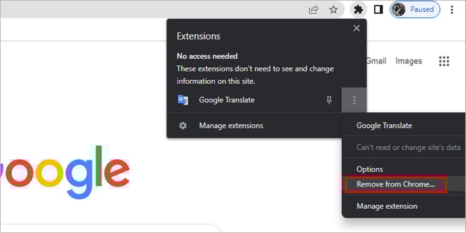This screenshot has width=466, height=233.
Task: Pin the Google Translate extension
Action: 329,100
